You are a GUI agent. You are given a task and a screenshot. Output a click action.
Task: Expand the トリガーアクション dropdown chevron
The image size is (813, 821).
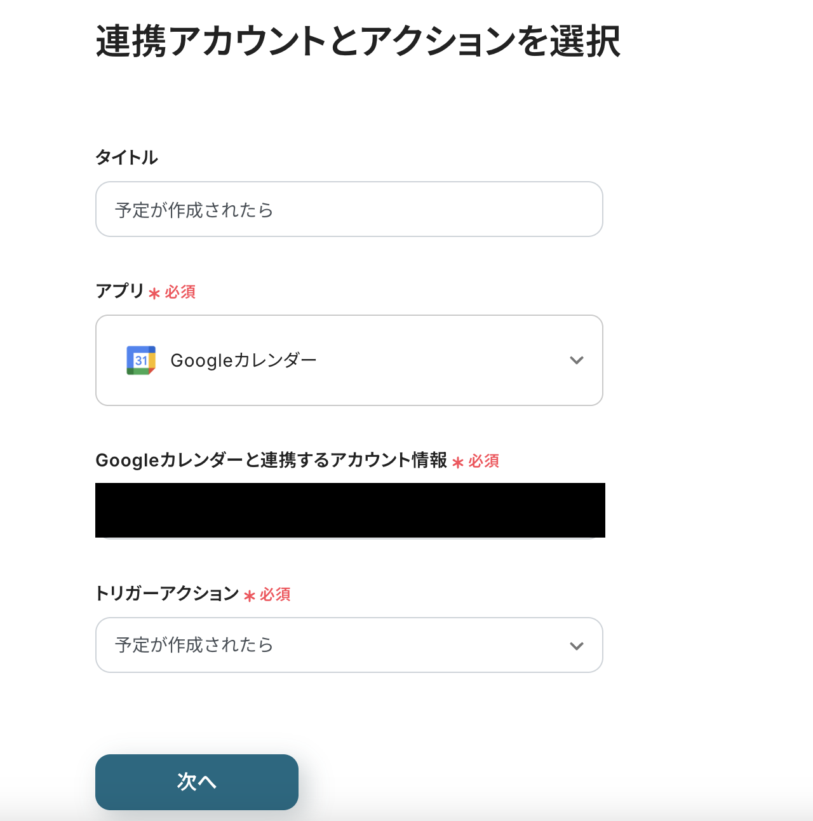(576, 646)
